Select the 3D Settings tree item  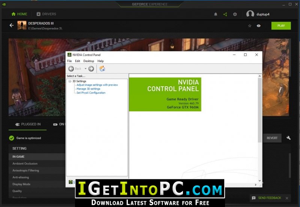[x=79, y=81]
